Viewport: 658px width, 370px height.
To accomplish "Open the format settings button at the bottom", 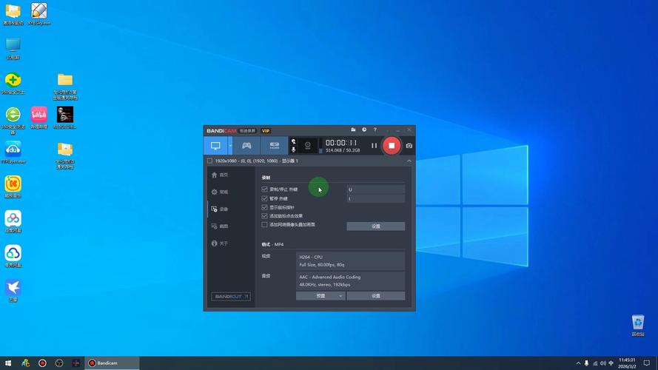I will point(375,296).
